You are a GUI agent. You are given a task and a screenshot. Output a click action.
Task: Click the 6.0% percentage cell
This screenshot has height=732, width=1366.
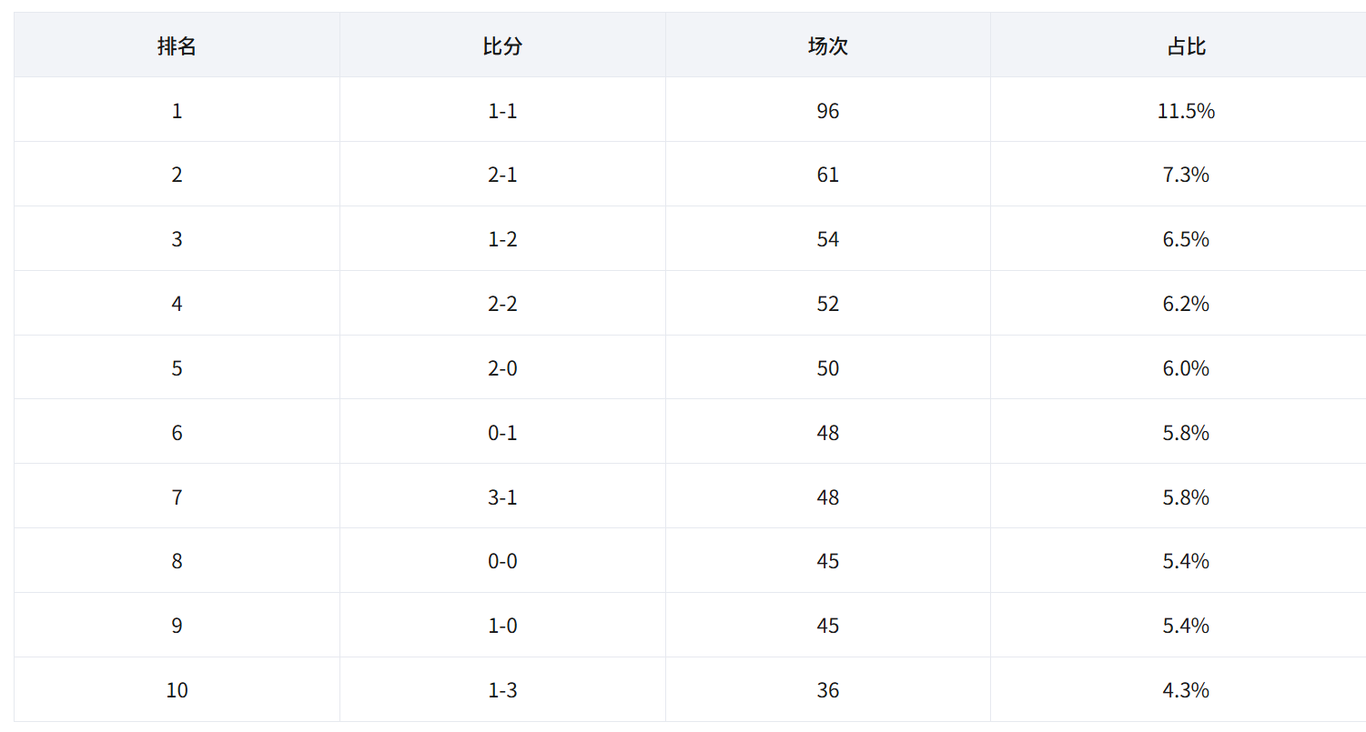(1186, 368)
